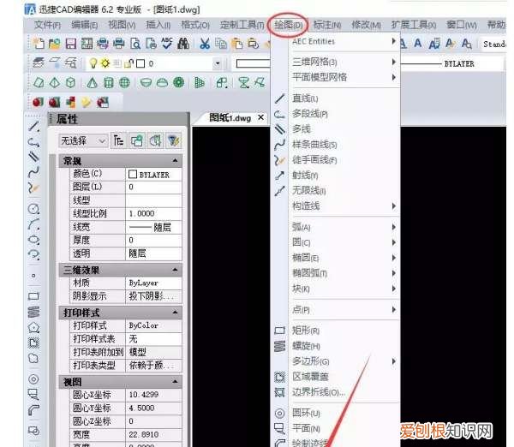The height and width of the screenshot is (447, 514).
Task: Click the print preview magnifier icon
Action: (135, 44)
